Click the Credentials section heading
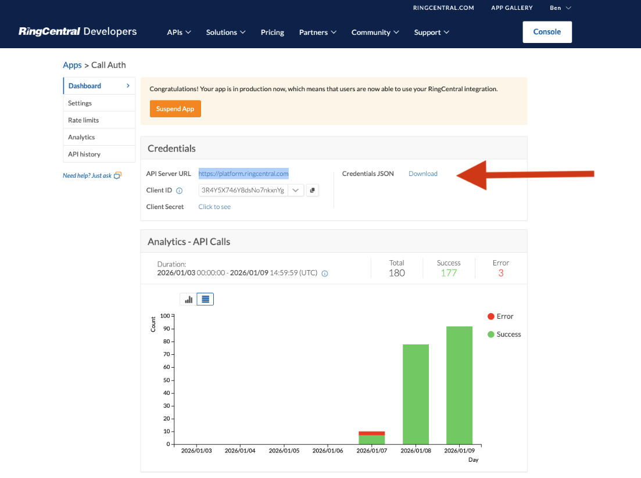Image resolution: width=641 pixels, height=478 pixels. 171,148
